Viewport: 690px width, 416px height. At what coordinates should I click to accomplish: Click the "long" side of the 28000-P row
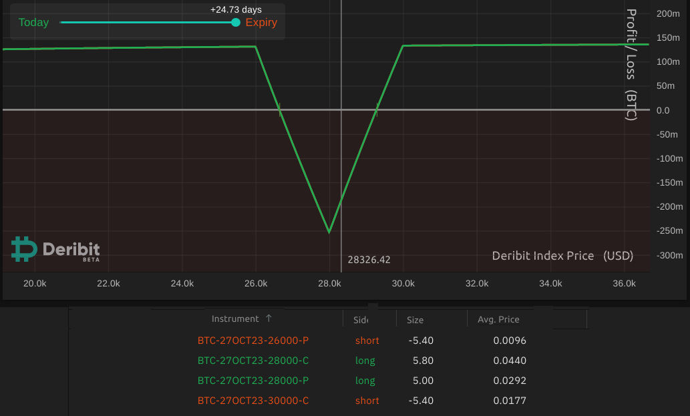click(365, 381)
